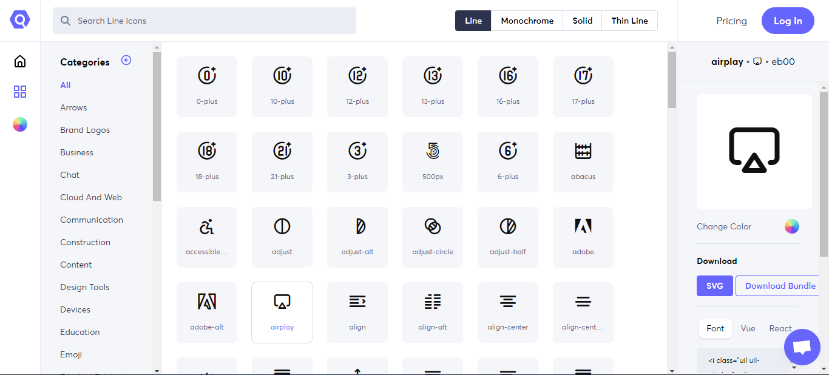Click the icon grid scrollbar thumb
Image resolution: width=829 pixels, height=375 pixels.
coord(672,80)
